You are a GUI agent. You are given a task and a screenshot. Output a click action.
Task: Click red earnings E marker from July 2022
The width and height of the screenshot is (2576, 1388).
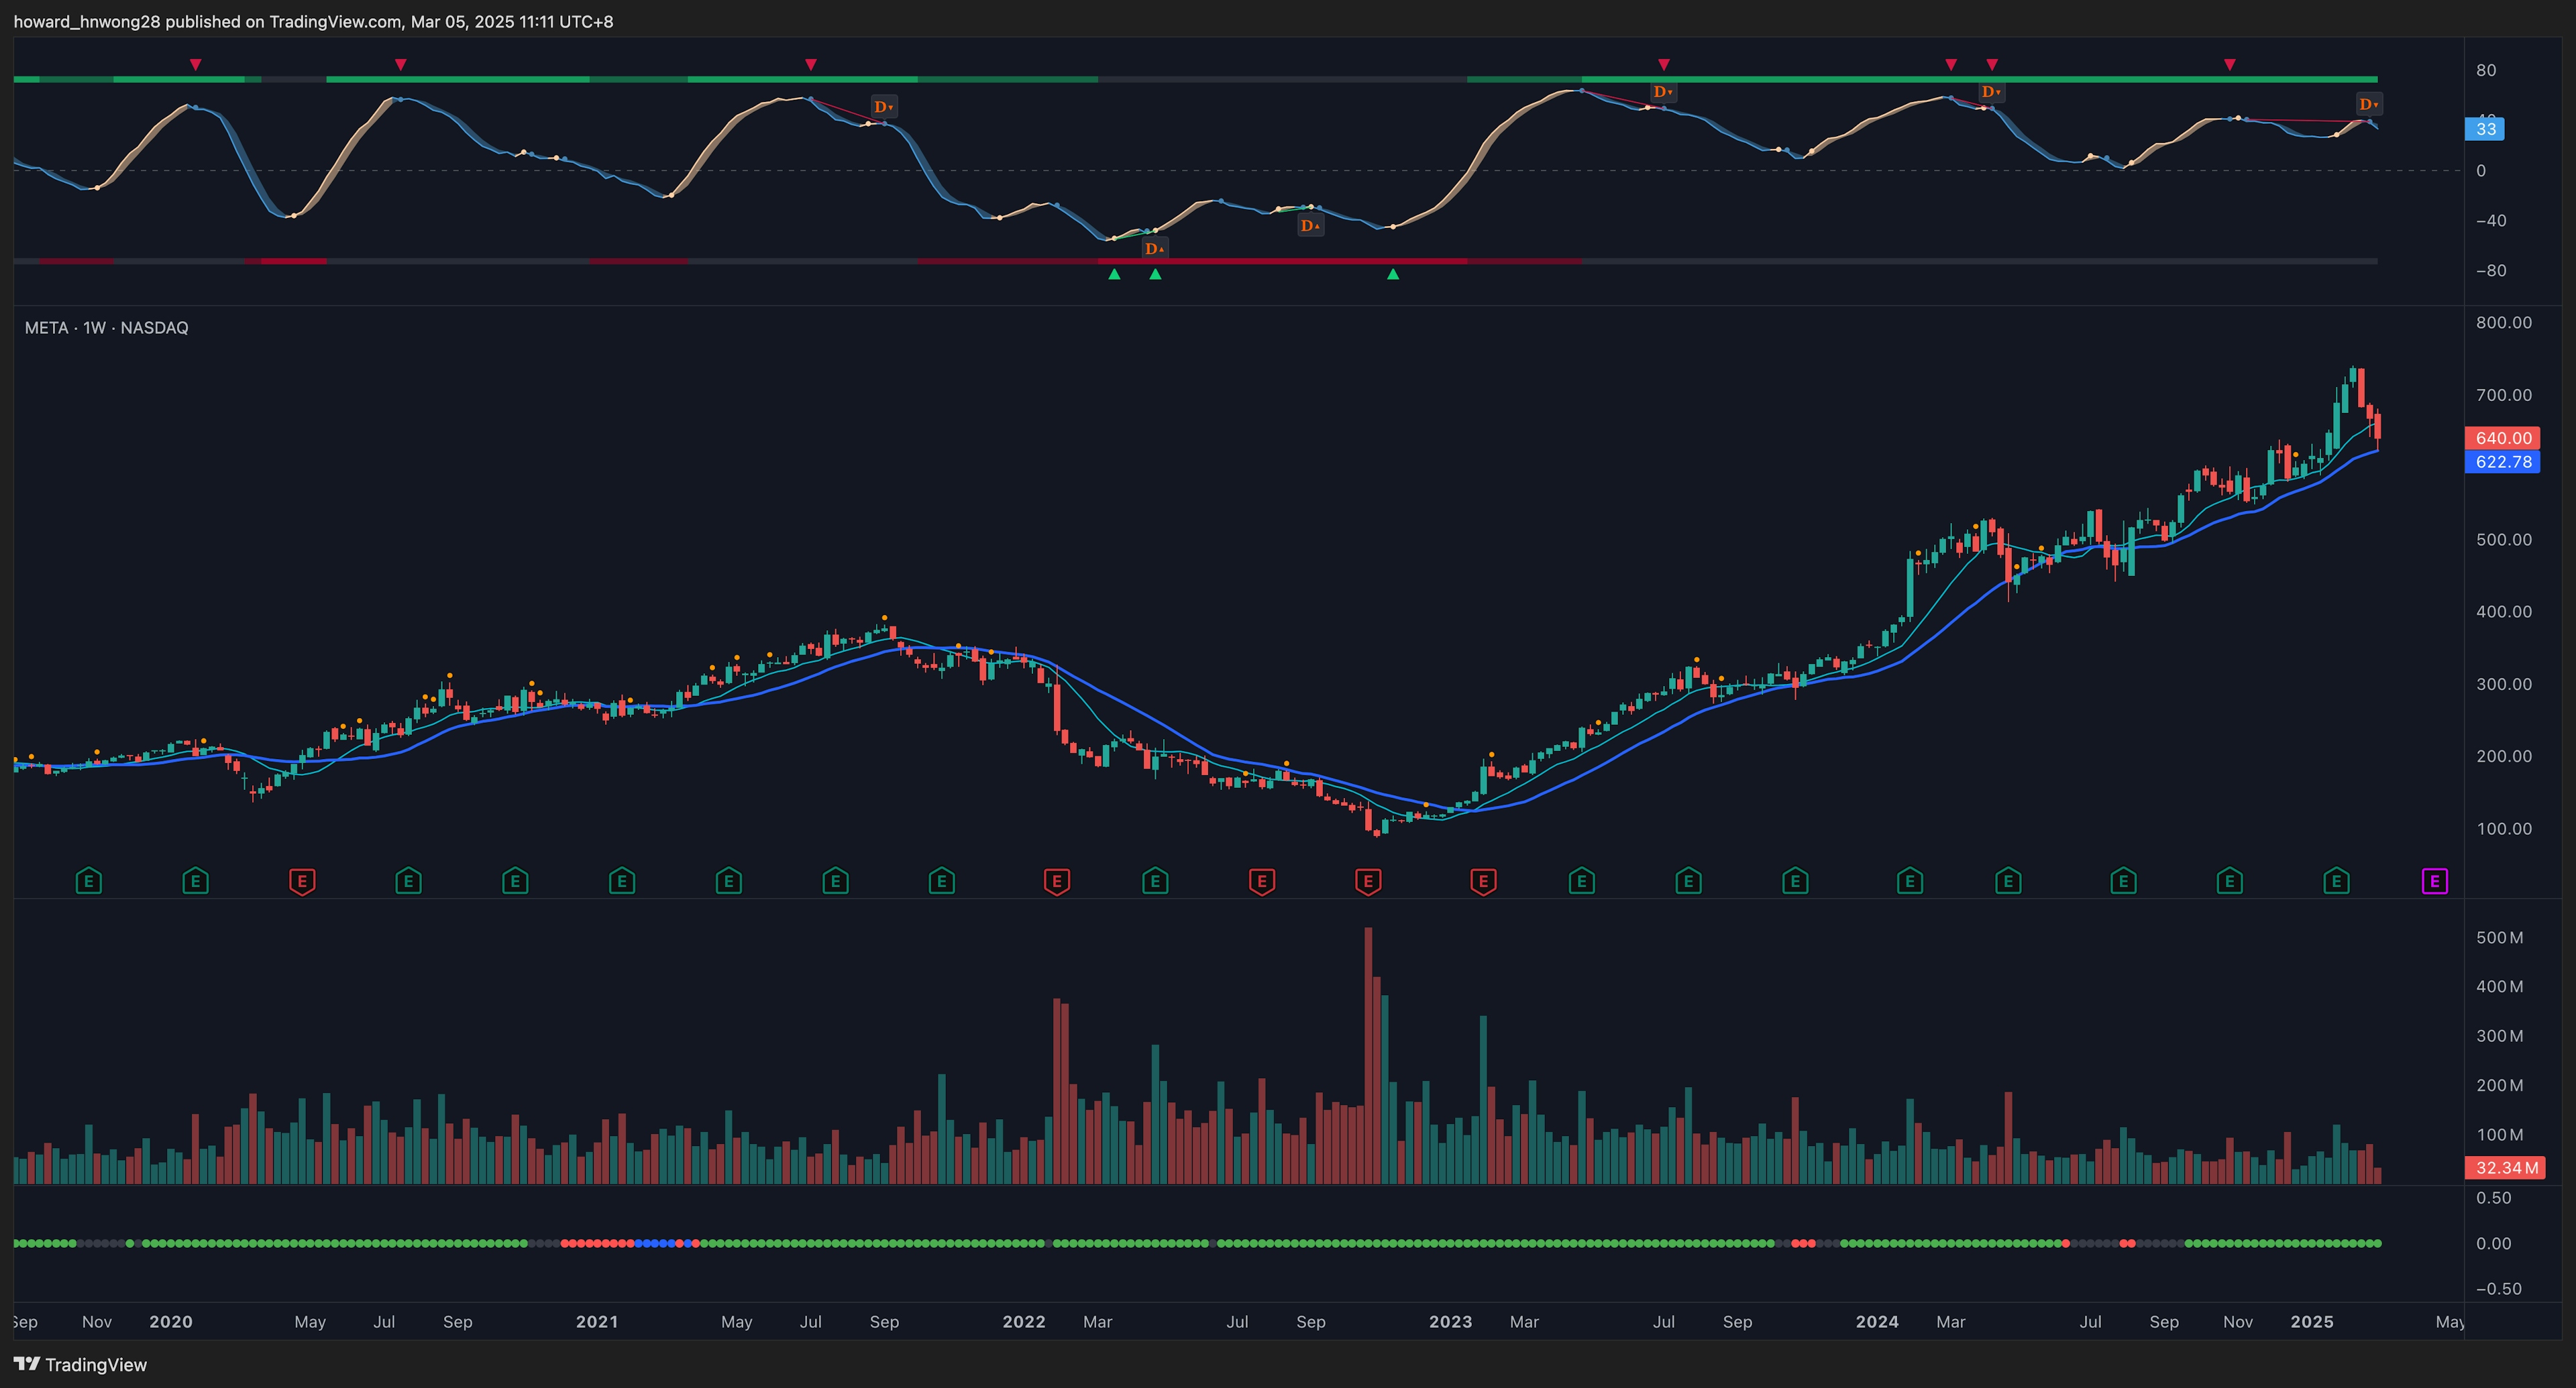click(1262, 881)
